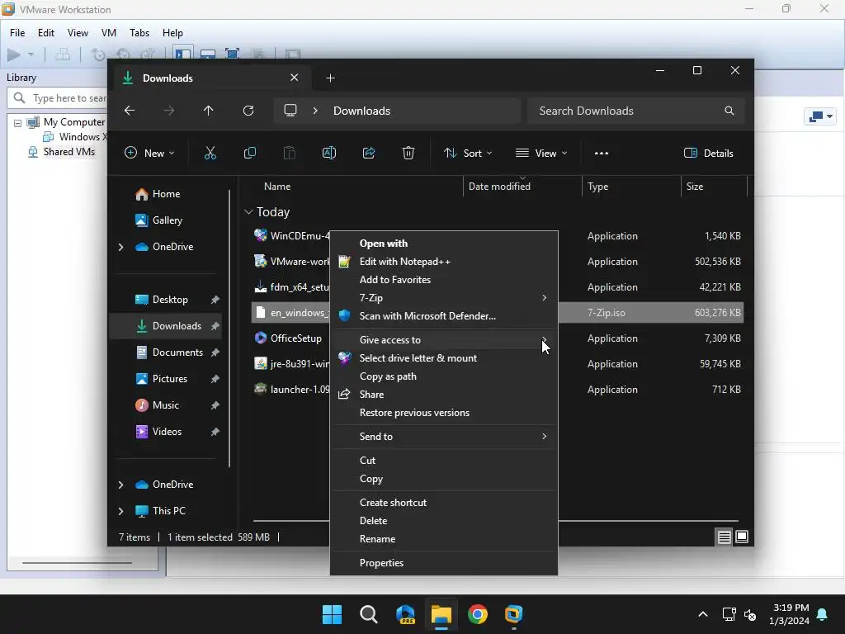Screen dimensions: 845x634
Task: Unpin Desktop from Quick access
Action: click(215, 300)
